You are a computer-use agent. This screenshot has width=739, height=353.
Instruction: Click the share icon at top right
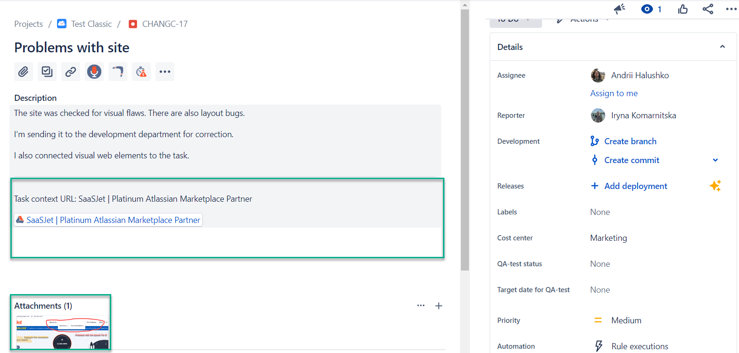pyautogui.click(x=707, y=9)
